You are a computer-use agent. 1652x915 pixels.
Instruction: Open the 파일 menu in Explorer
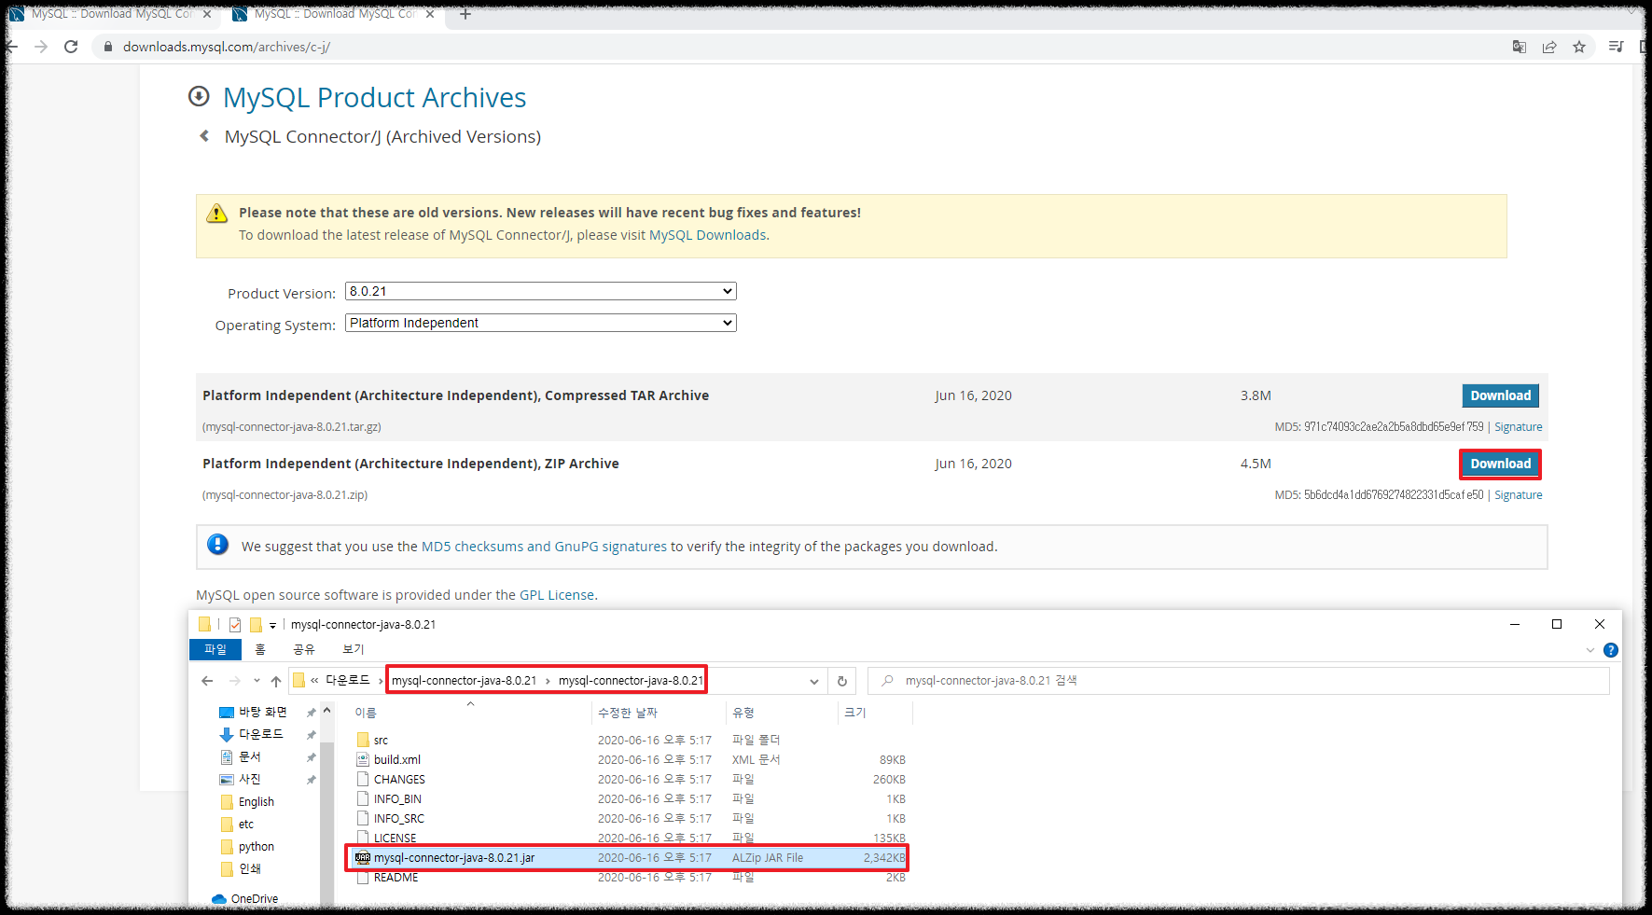pos(215,649)
